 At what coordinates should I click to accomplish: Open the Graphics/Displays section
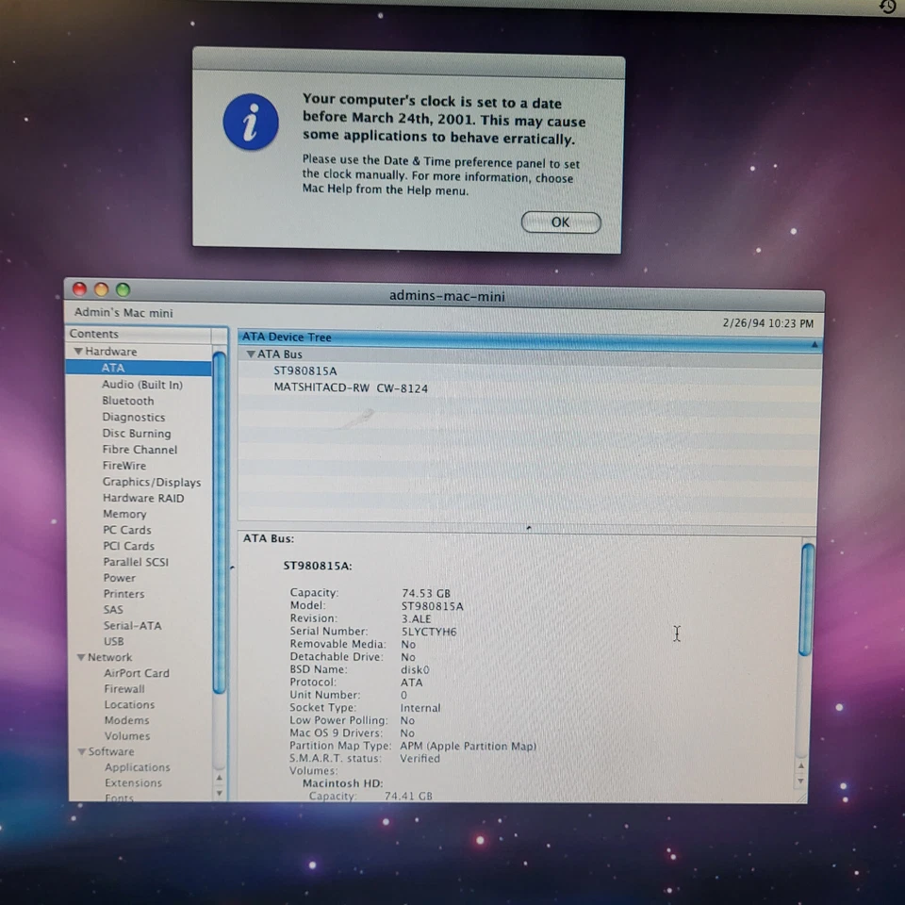pyautogui.click(x=152, y=482)
